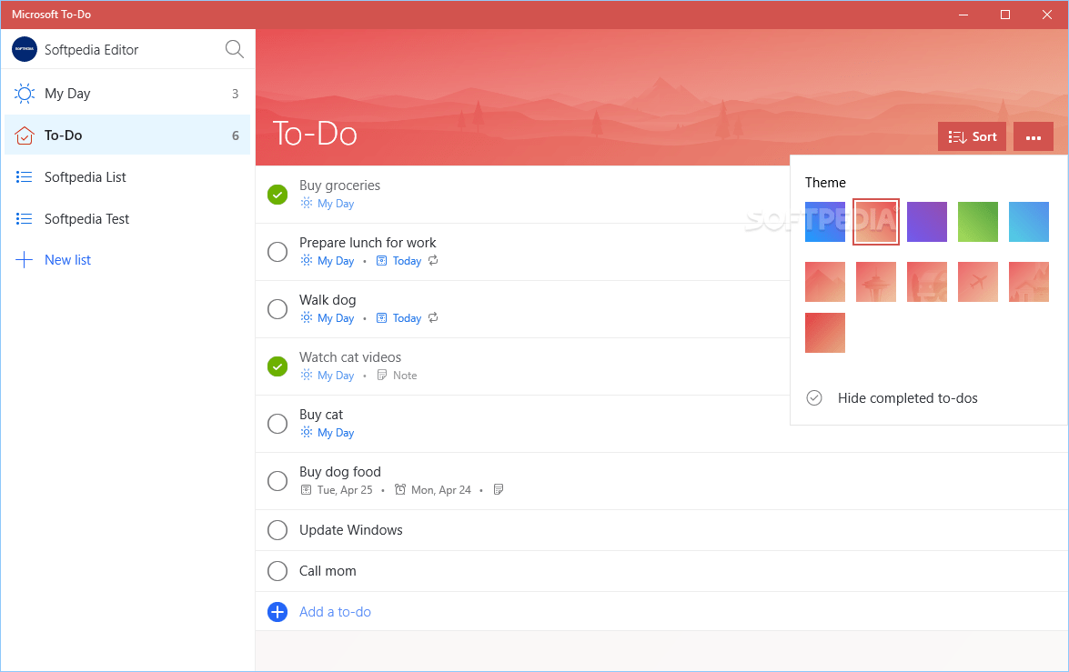Pick the house background thumbnail
Screen dimensions: 1069x672
coord(1029,282)
